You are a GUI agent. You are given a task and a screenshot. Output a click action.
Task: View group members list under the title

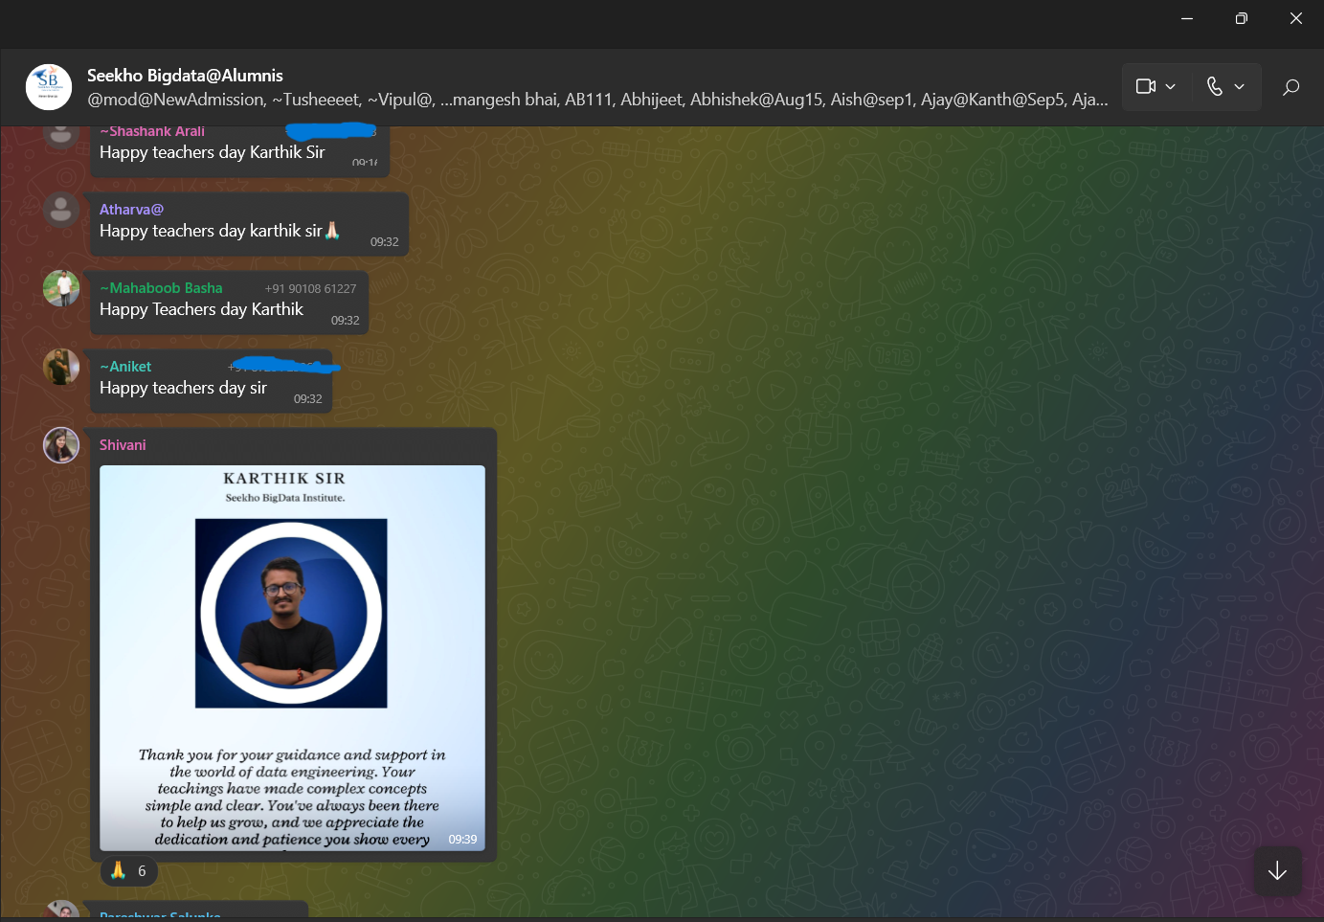[x=597, y=100]
